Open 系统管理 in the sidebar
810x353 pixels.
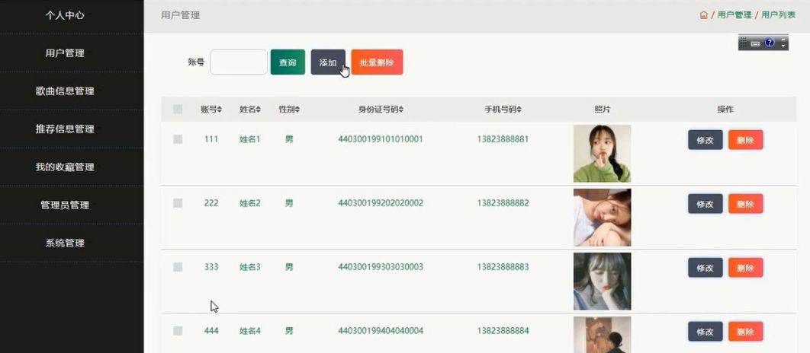coord(65,243)
